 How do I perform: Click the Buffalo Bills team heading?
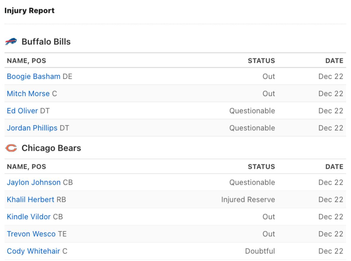[46, 42]
